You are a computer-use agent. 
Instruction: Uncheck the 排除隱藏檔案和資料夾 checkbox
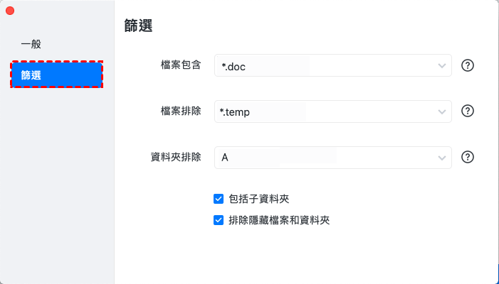[219, 220]
